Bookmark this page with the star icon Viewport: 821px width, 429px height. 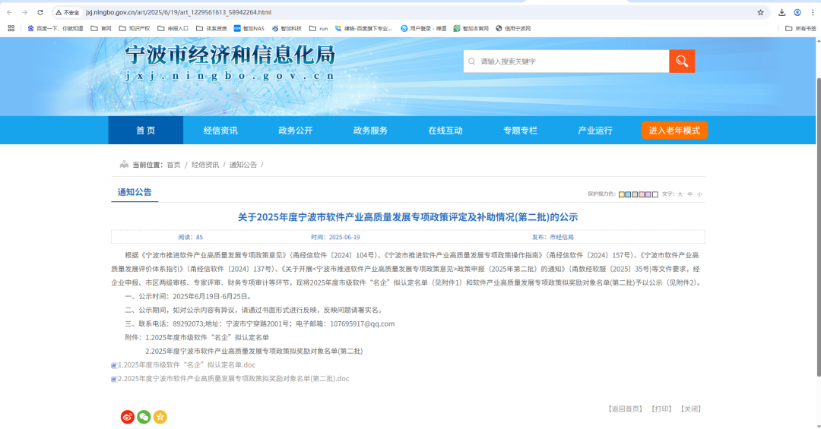pos(760,12)
